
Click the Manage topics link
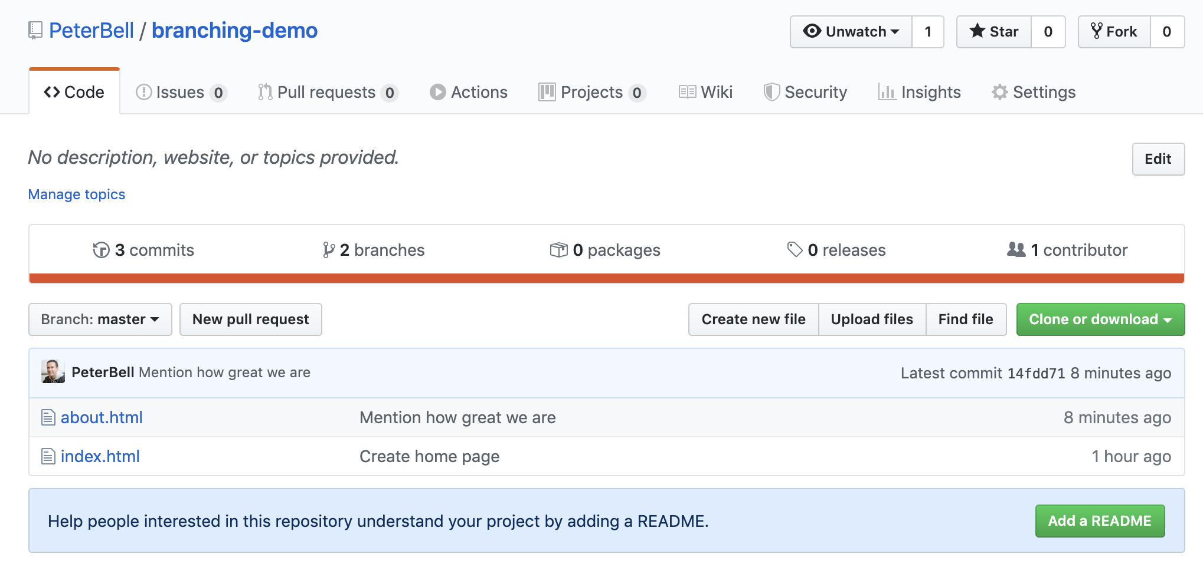(x=77, y=195)
